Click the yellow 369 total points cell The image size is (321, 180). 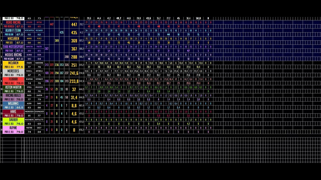click(x=74, y=41)
